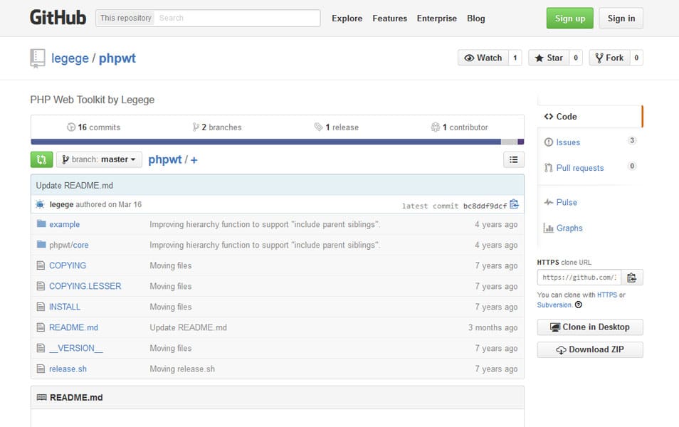The image size is (679, 427).
Task: Open Blog in the top navigation
Action: coord(476,19)
